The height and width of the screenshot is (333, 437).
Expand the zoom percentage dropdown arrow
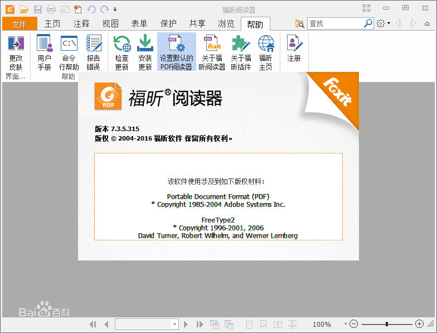(346, 324)
